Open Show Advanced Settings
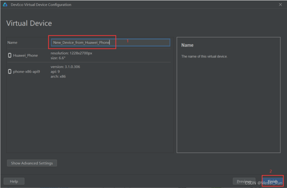Image resolution: width=287 pixels, height=188 pixels. coord(32,163)
